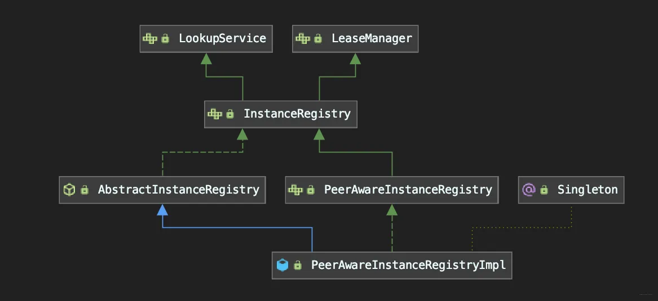Select the PeerAwareInstanceRegistry interface label
Image resolution: width=658 pixels, height=301 pixels.
coord(408,190)
